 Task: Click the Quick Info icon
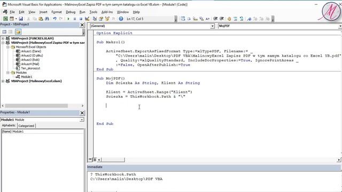pos(195,19)
